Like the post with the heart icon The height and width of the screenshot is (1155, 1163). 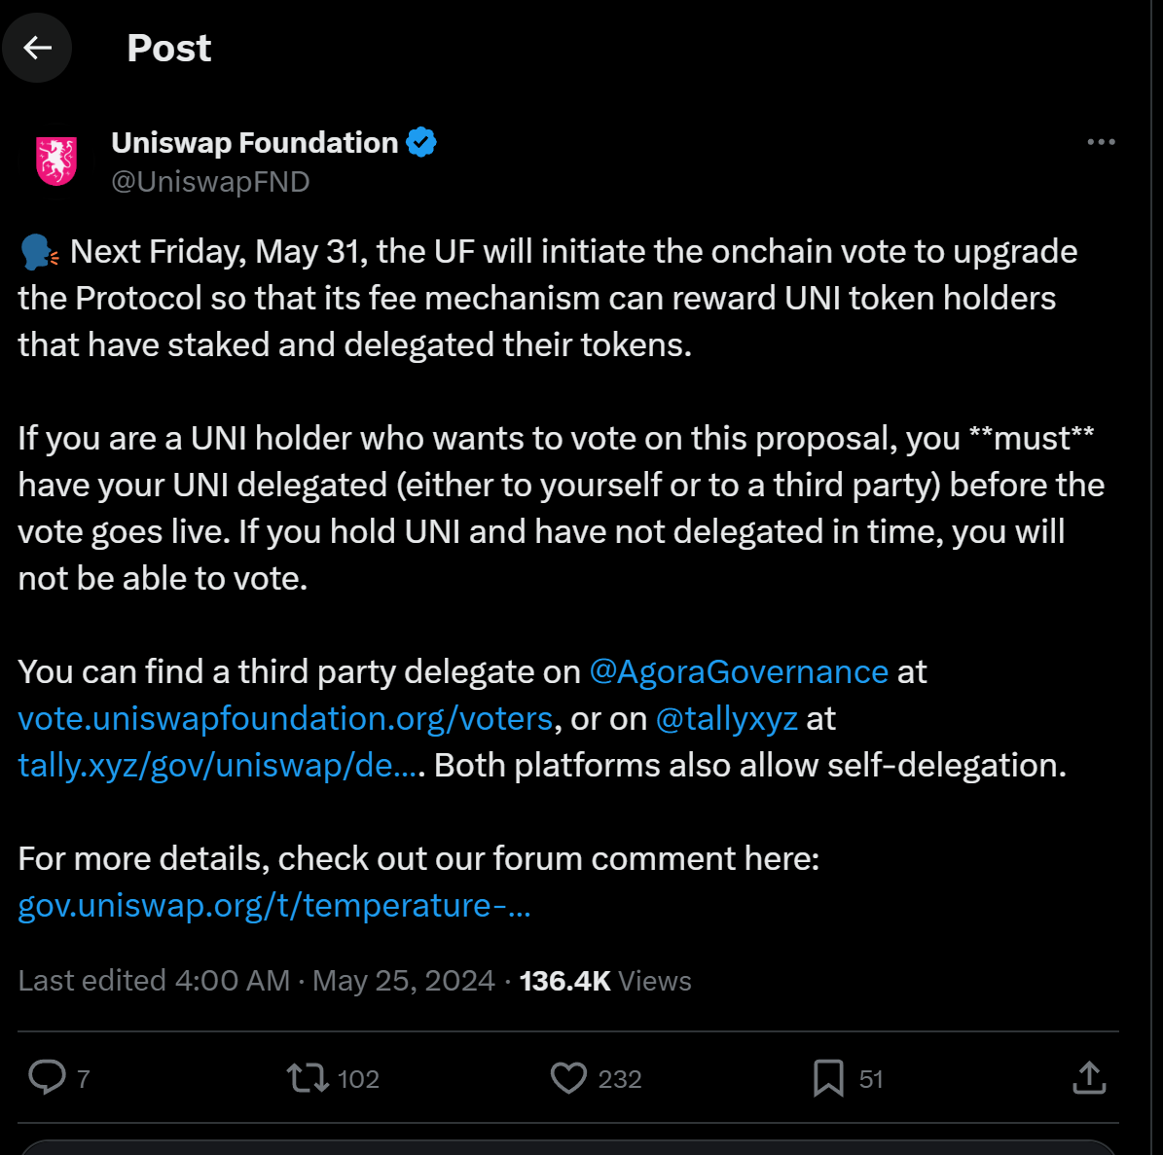569,1078
